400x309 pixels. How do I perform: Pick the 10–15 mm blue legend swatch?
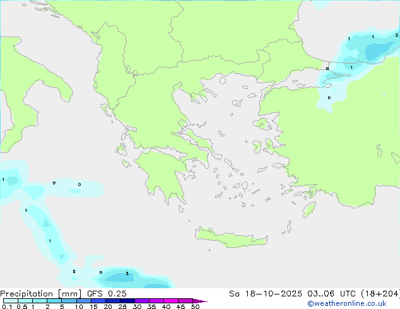click(x=84, y=301)
